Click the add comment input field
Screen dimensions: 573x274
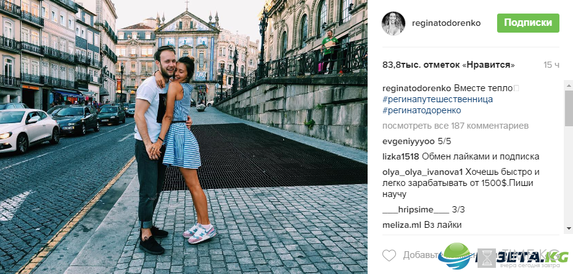point(475,255)
